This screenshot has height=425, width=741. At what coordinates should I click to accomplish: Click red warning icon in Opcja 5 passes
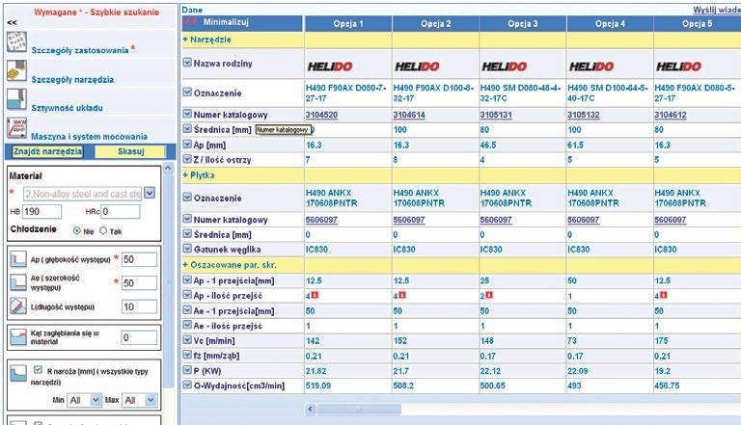point(664,295)
